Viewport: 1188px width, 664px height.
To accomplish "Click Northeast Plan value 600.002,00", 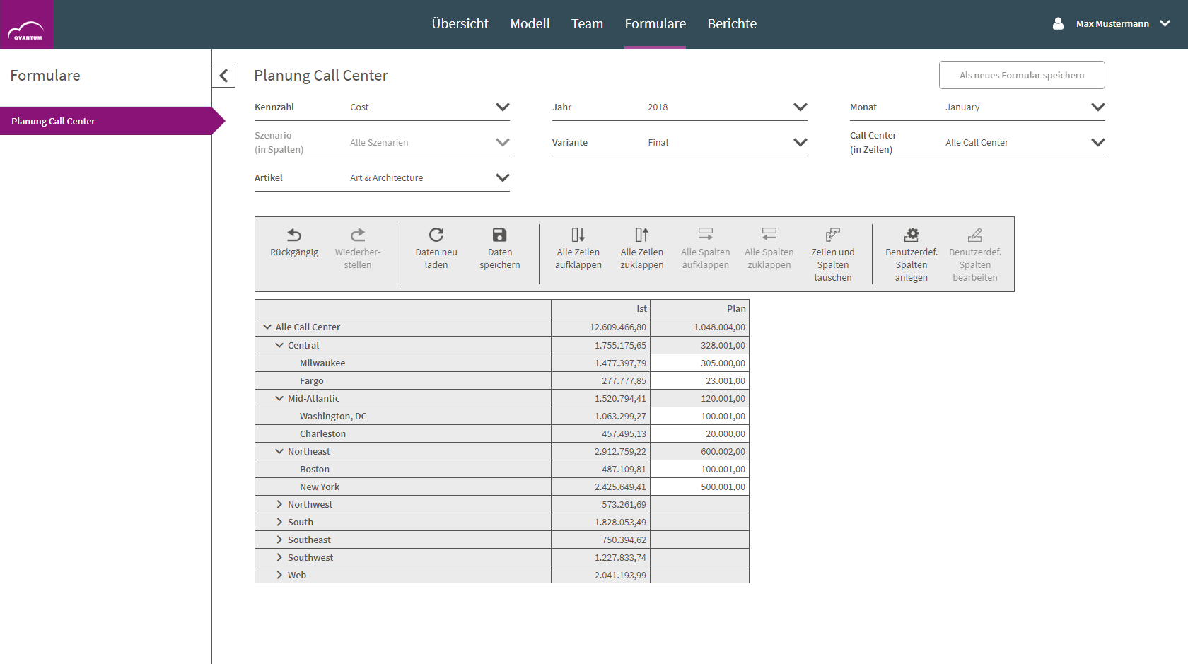I will (699, 451).
